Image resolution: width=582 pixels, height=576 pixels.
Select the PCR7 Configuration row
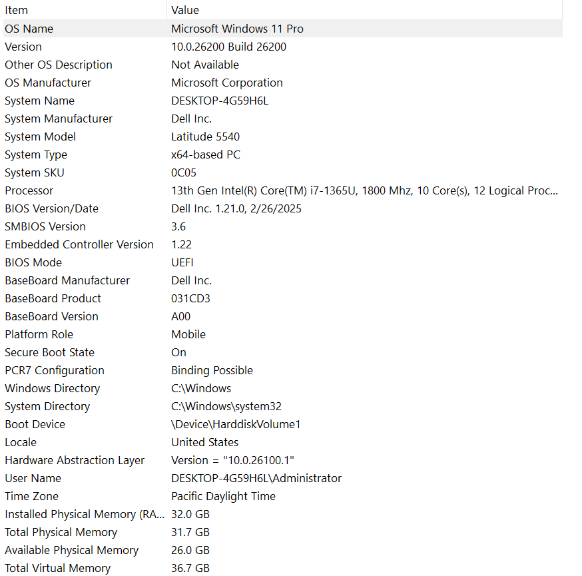[283, 370]
